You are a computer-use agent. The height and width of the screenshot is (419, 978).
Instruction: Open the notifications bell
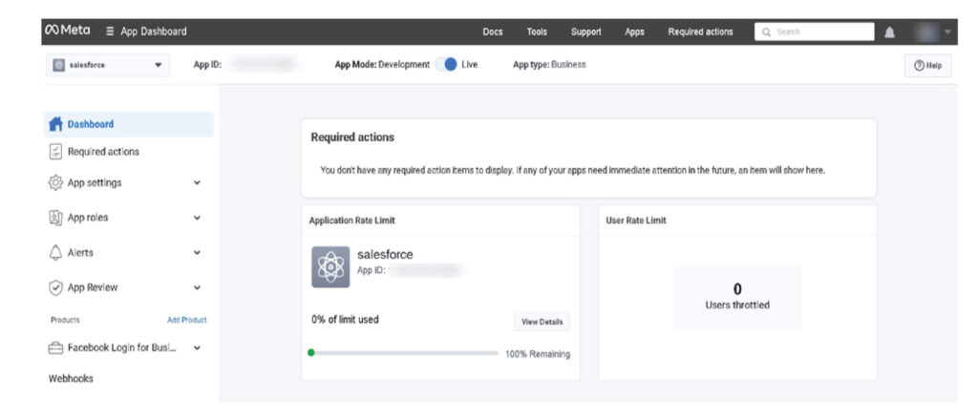tap(889, 31)
